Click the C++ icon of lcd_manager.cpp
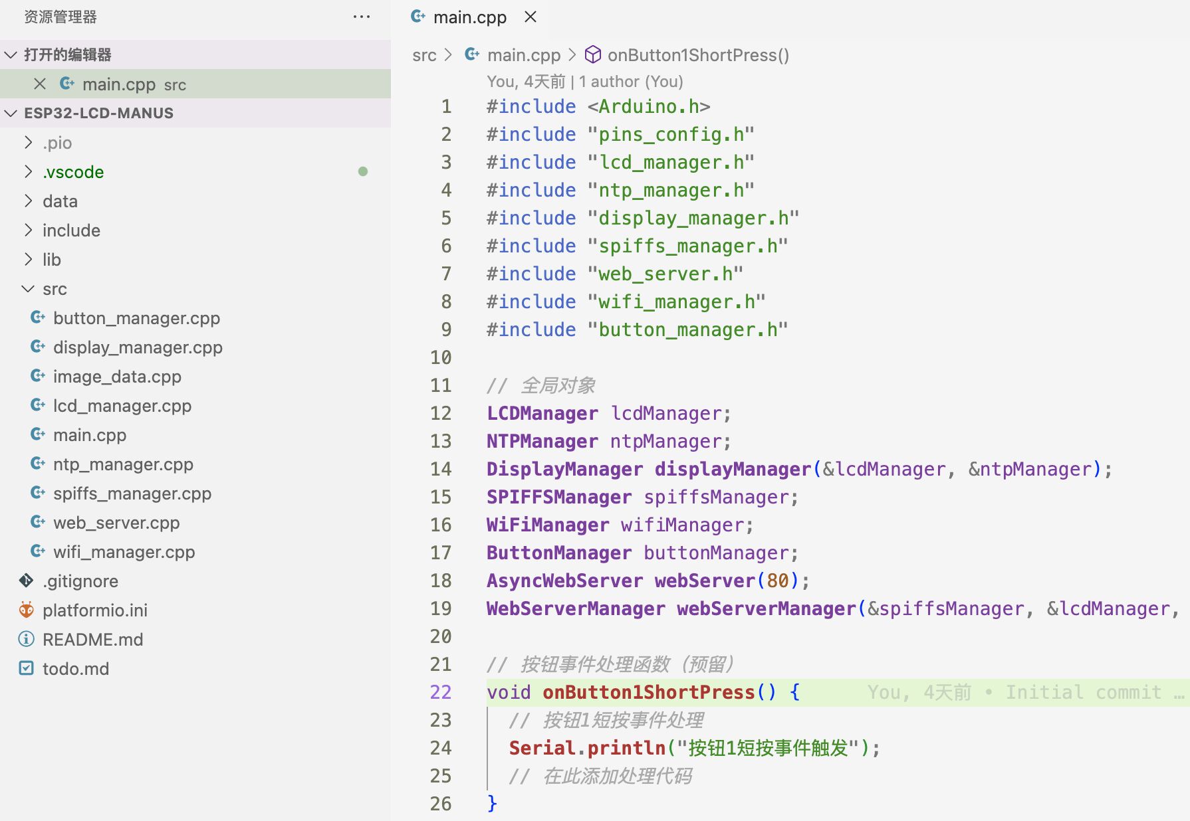Viewport: 1190px width, 821px height. pyautogui.click(x=39, y=405)
